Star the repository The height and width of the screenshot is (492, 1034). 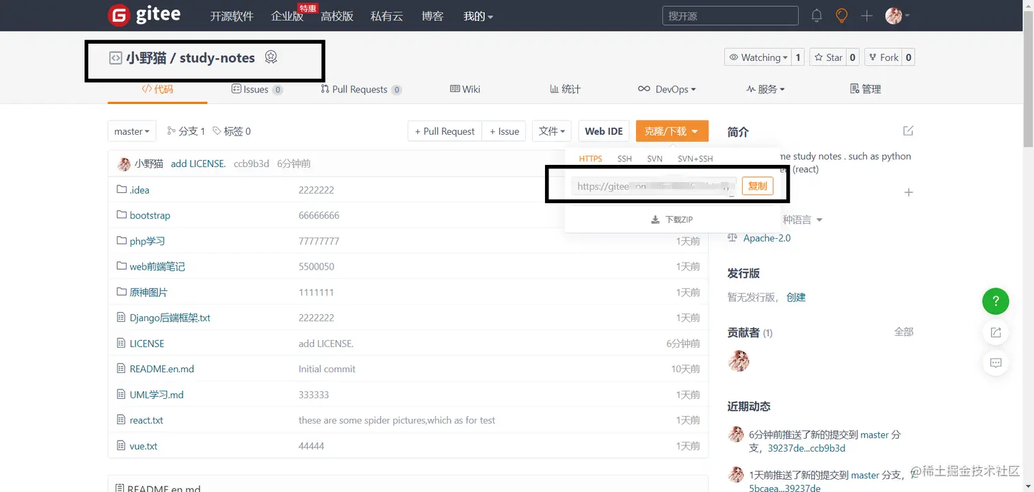pyautogui.click(x=827, y=57)
